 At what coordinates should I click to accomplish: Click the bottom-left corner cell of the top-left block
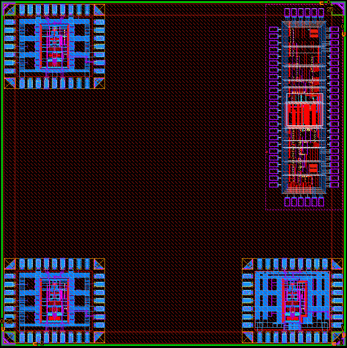(9, 83)
